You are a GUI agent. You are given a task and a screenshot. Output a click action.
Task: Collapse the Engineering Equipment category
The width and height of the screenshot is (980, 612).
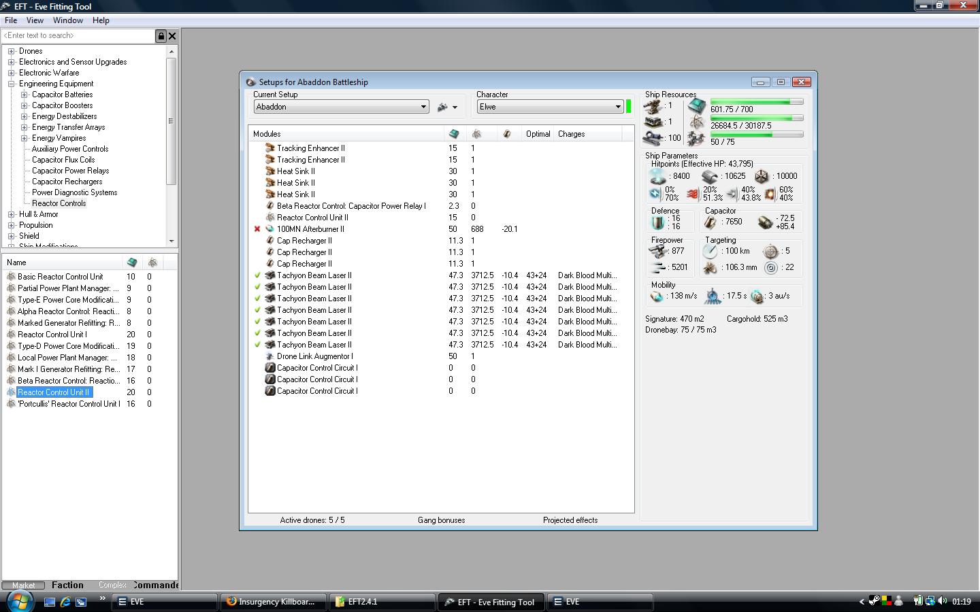click(x=11, y=84)
